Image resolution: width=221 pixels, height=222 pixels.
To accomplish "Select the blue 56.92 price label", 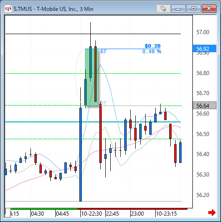I will pyautogui.click(x=205, y=49).
